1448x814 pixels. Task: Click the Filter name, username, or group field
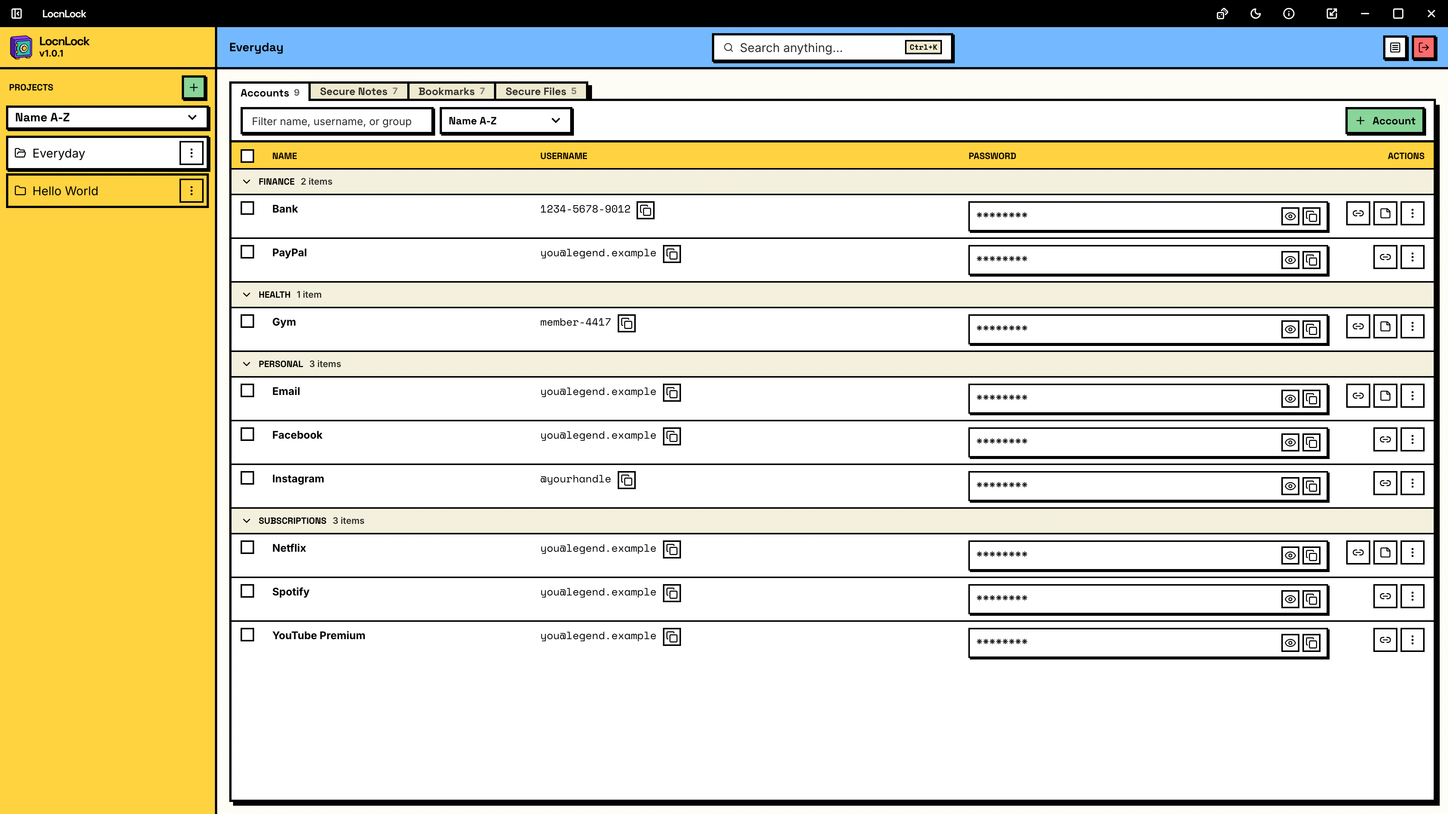point(337,121)
